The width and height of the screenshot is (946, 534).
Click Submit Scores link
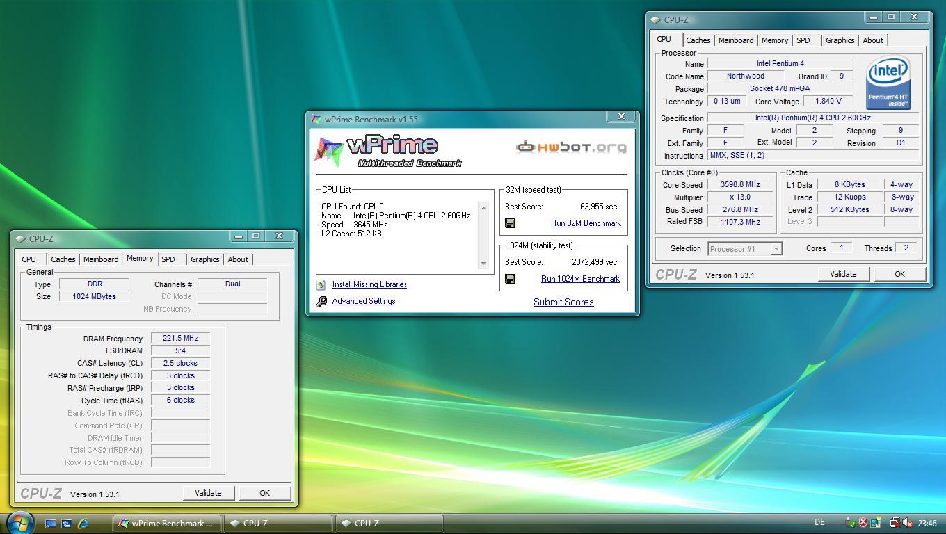point(563,302)
